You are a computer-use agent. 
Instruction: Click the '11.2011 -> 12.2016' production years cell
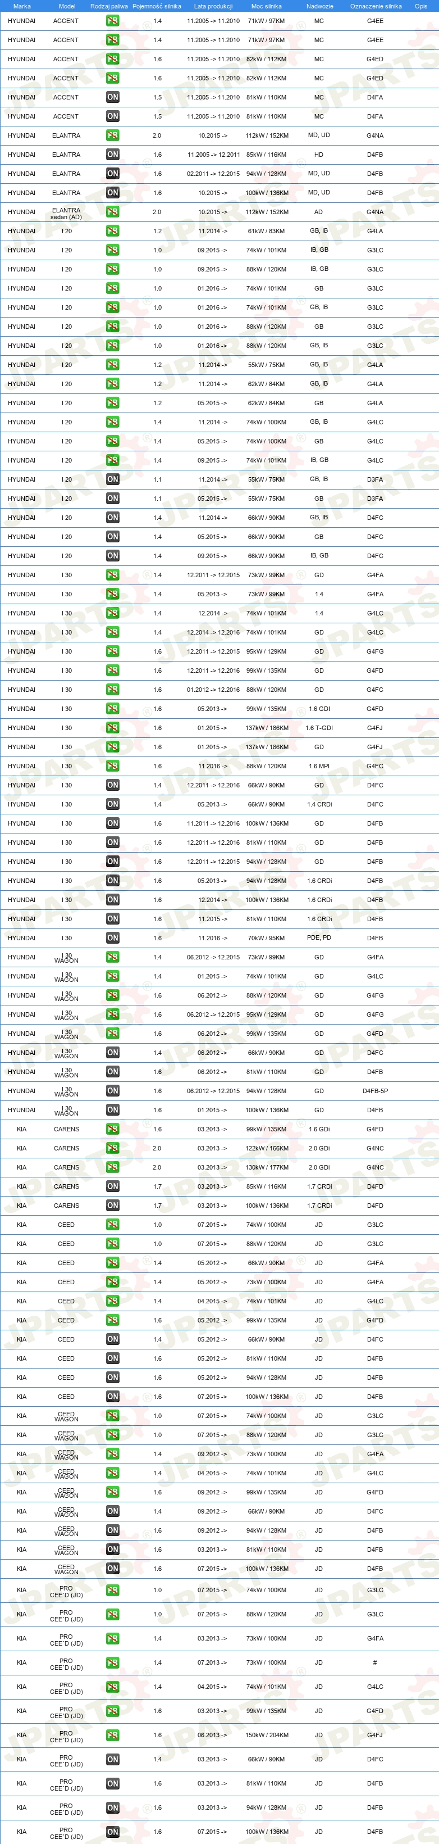[x=213, y=823]
